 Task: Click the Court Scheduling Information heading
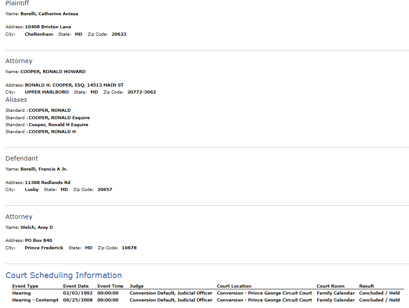pyautogui.click(x=64, y=275)
